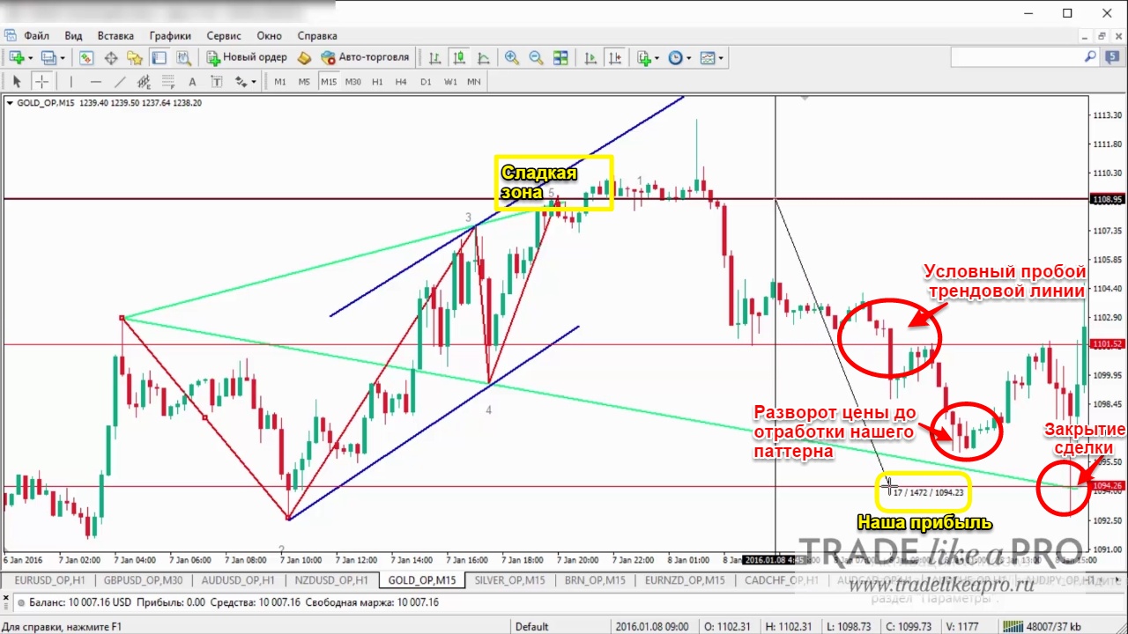Select the Text 'A' tool
The width and height of the screenshot is (1128, 634).
(x=192, y=81)
